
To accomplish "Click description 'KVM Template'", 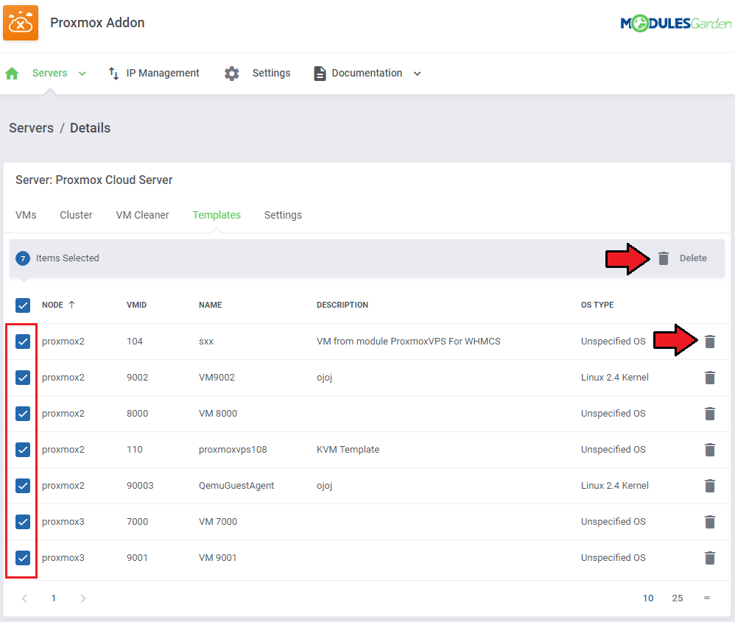I will 348,450.
